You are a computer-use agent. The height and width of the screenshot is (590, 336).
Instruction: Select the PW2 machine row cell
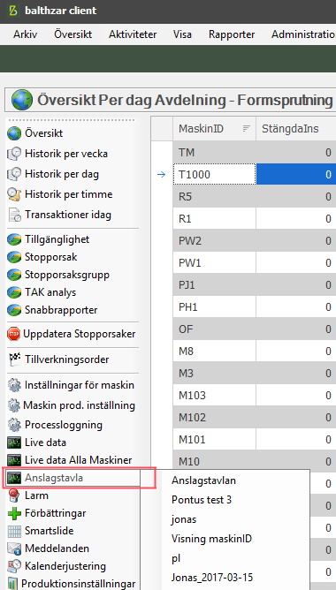214,241
